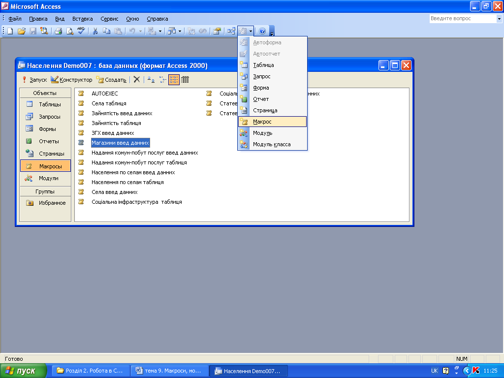504x378 pixels.
Task: Click the Script Editor toolbar icon
Action: pos(203,31)
